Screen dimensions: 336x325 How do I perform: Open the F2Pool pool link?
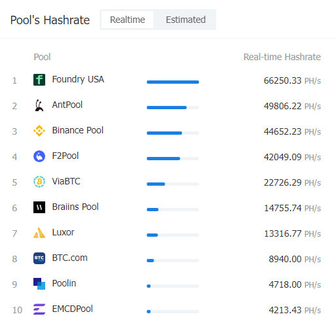point(65,156)
